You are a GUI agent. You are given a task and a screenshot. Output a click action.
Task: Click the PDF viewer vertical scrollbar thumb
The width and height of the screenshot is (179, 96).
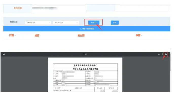coord(170,62)
